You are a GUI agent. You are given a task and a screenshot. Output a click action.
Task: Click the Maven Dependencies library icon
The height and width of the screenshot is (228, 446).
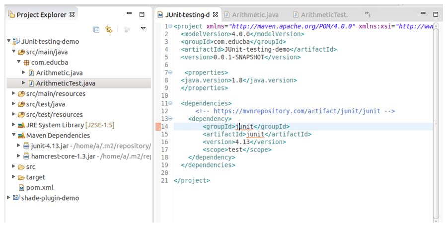21,136
